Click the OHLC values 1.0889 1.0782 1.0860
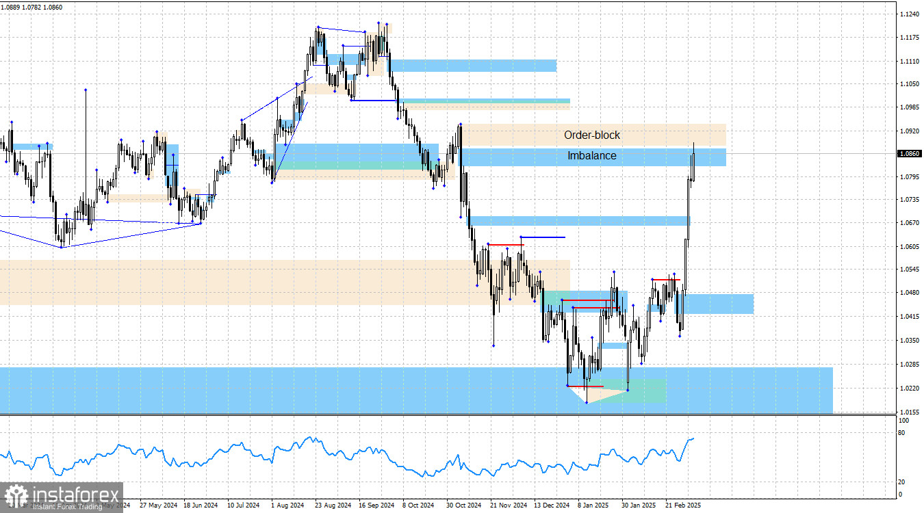This screenshot has width=924, height=513. (33, 6)
